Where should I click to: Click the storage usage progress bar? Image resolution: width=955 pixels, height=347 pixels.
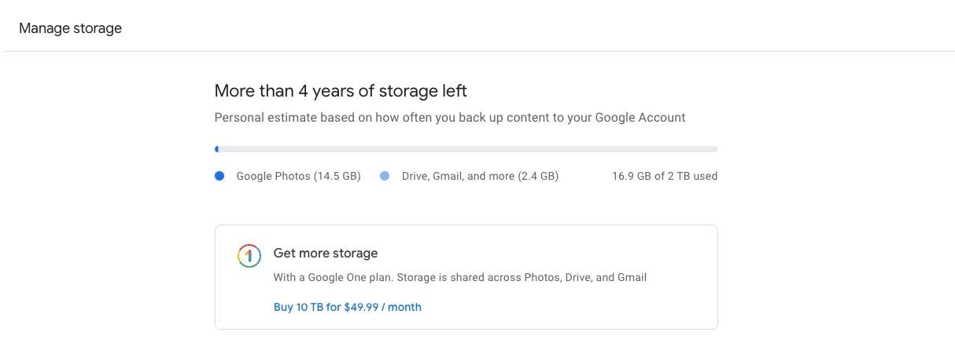pos(466,148)
